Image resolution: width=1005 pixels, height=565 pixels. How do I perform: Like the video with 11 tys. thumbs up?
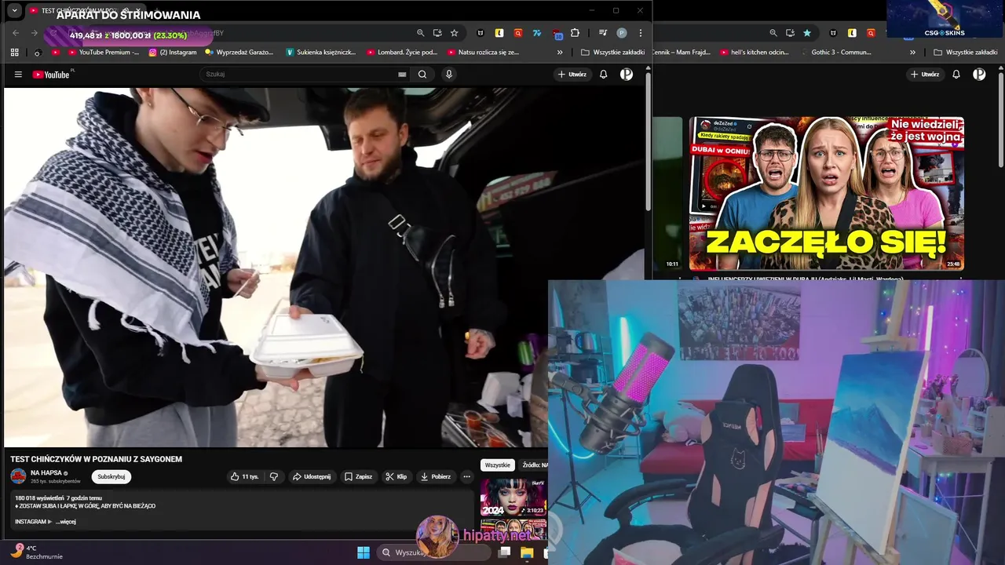click(x=244, y=476)
